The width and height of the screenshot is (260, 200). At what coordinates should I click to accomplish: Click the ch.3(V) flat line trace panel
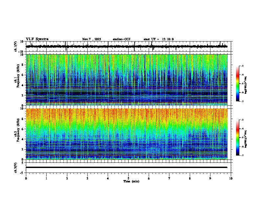pos(129,168)
